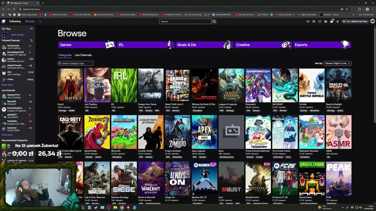This screenshot has height=211, width=376.
Task: Open QueenofTrix in Live Channels
Action: [x=17, y=96]
